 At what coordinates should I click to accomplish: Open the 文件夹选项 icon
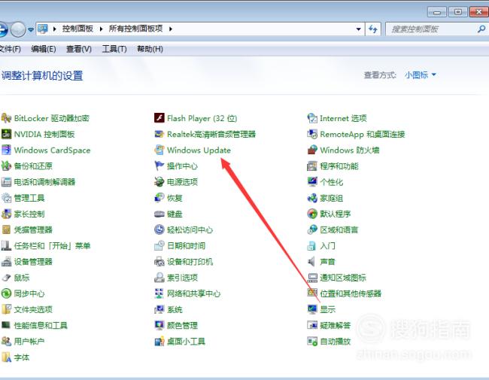point(6,309)
